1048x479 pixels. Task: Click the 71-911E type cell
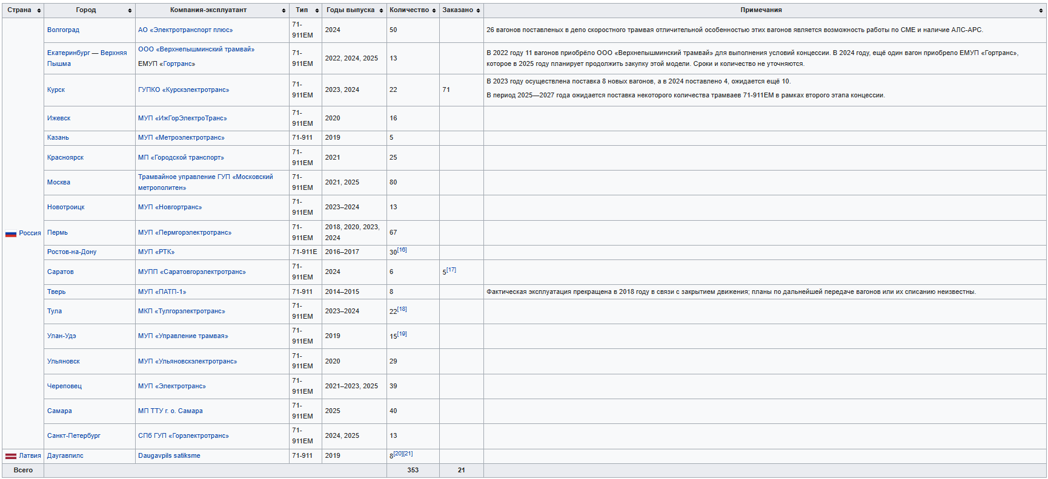(x=305, y=252)
